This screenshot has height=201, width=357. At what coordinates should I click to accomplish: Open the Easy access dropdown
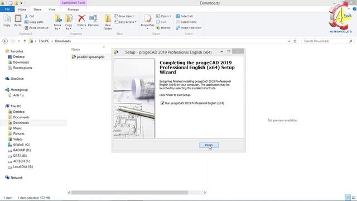point(126,22)
